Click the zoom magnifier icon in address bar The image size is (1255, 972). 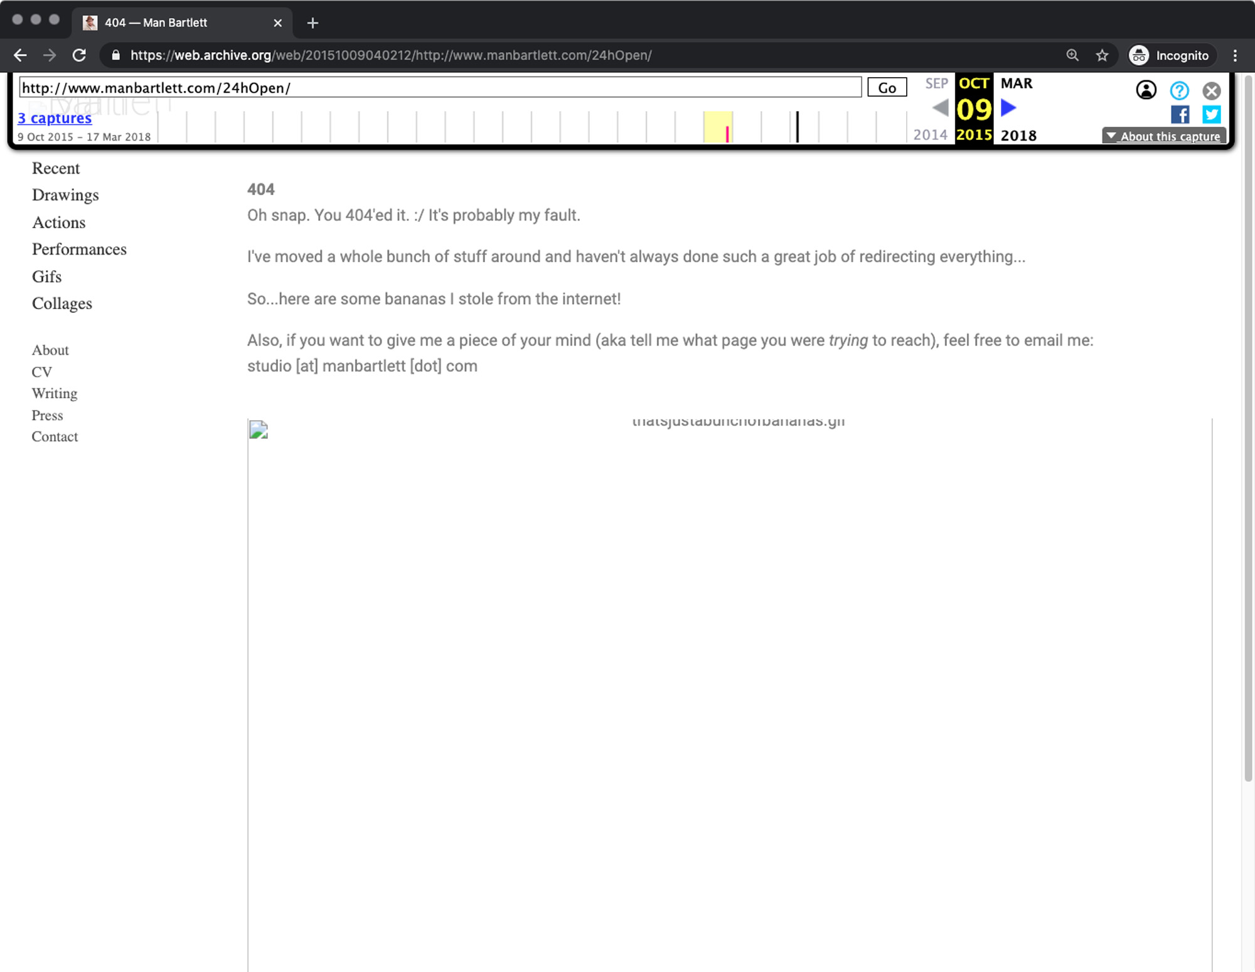click(1072, 55)
